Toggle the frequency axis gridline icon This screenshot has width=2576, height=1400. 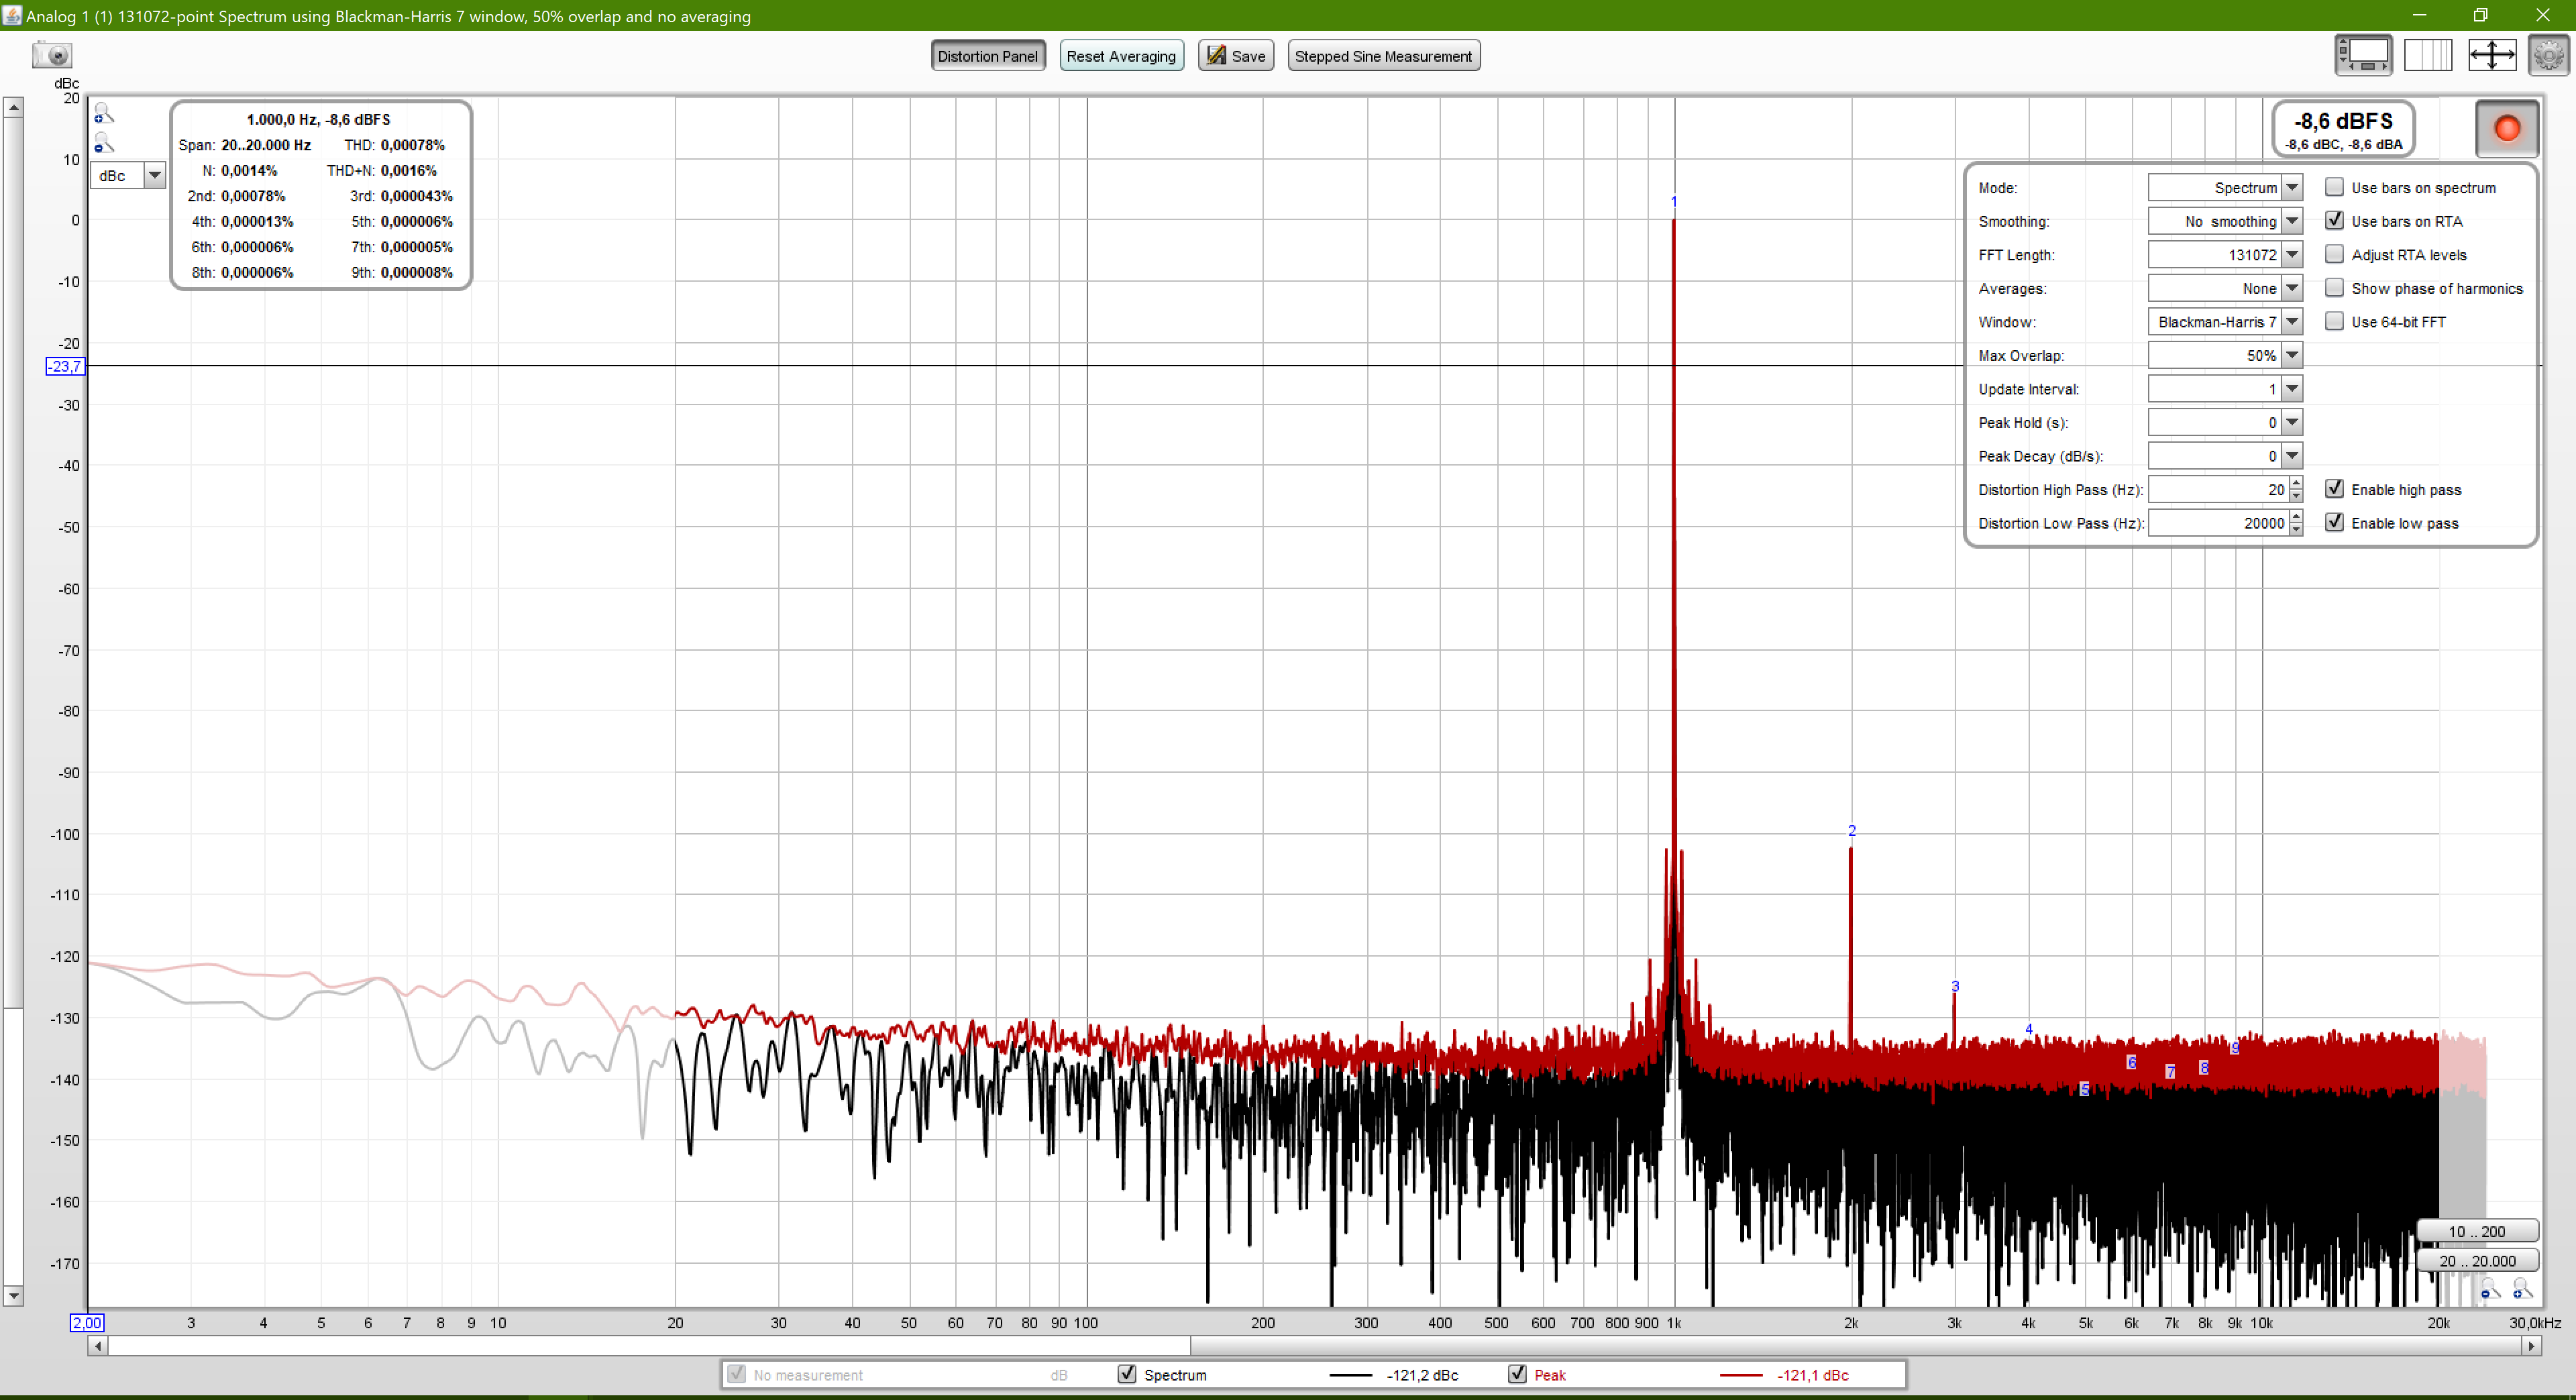[2427, 55]
